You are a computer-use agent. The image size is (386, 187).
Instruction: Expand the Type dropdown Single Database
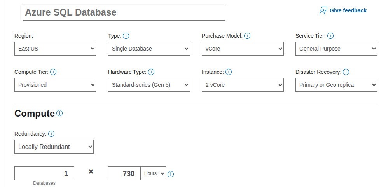click(149, 49)
